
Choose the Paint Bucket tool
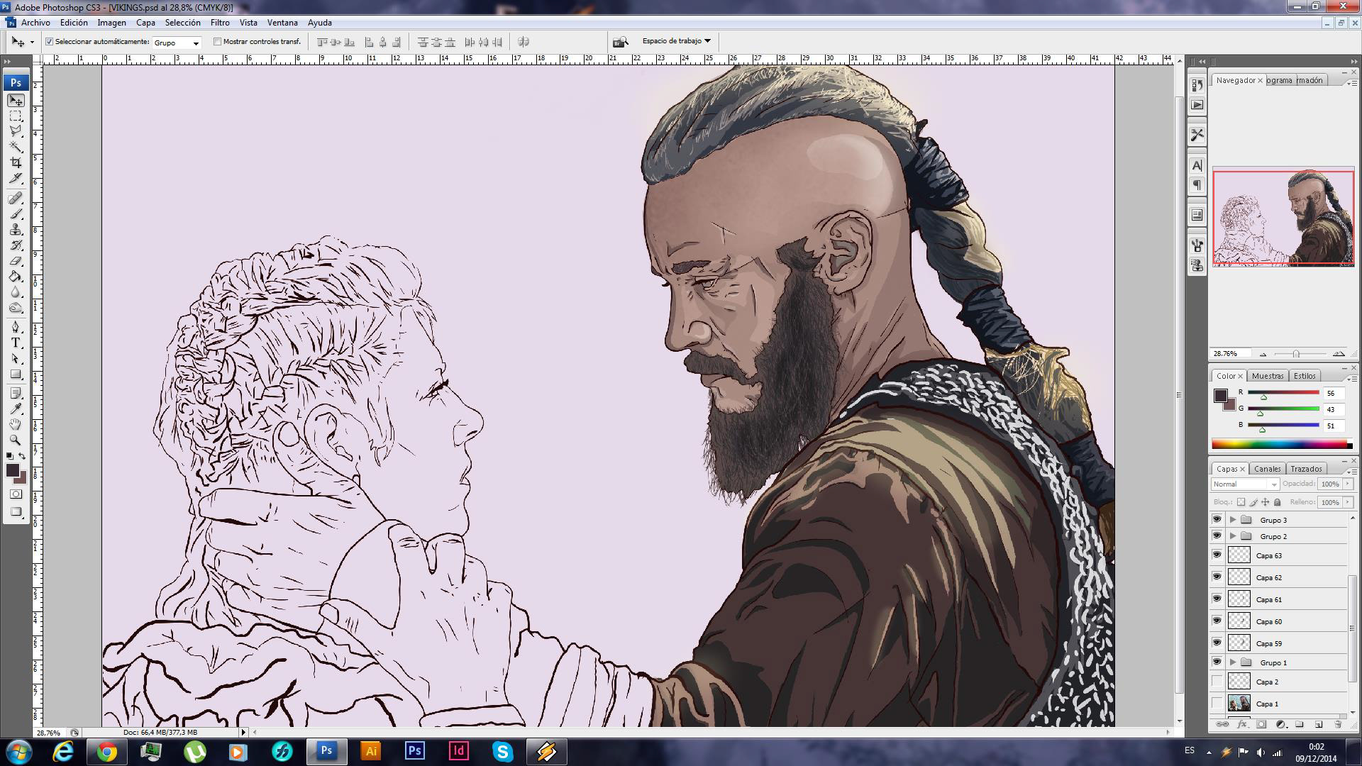16,277
